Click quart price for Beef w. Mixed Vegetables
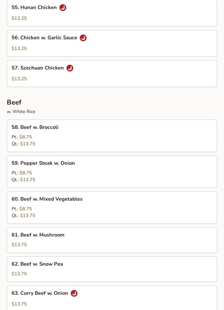224x310 pixels. (28, 216)
